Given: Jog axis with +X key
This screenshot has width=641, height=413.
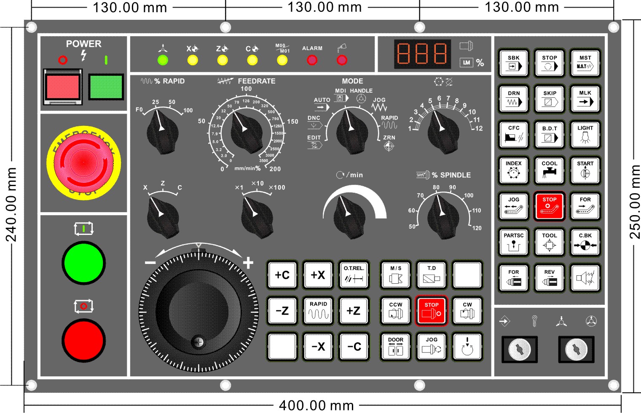Looking at the screenshot, I should (318, 275).
